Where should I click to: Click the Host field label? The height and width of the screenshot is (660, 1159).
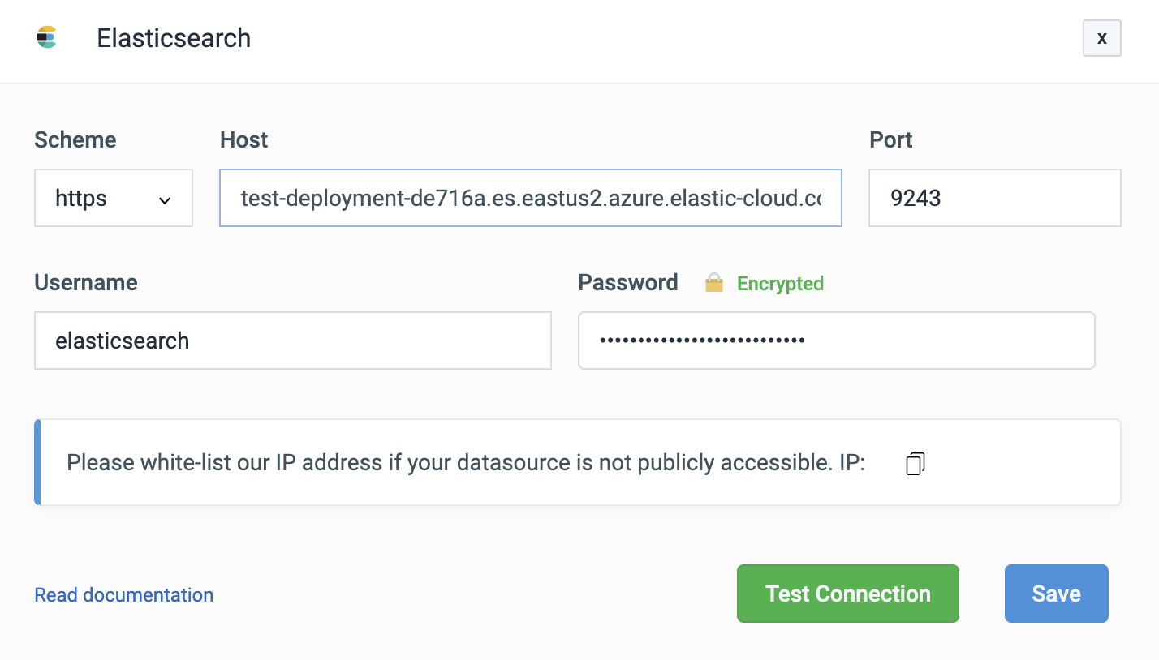pos(243,140)
